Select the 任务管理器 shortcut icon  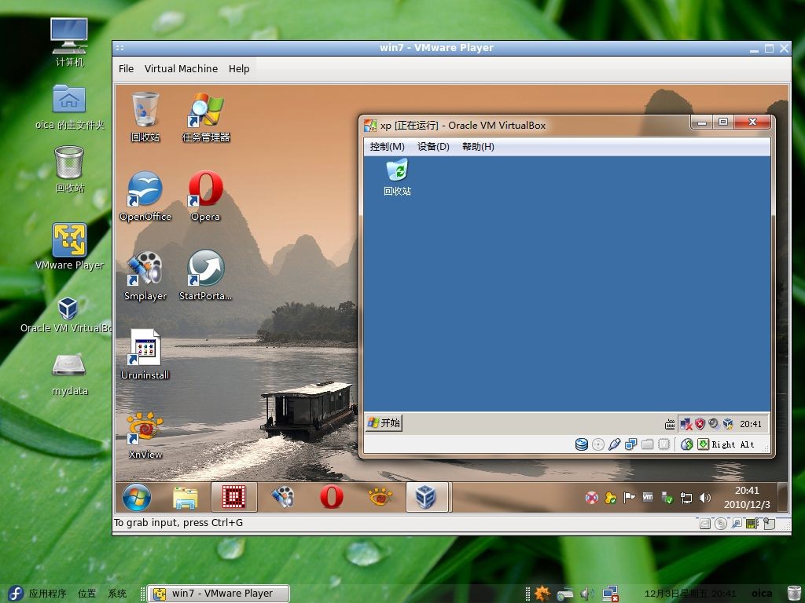tap(206, 117)
